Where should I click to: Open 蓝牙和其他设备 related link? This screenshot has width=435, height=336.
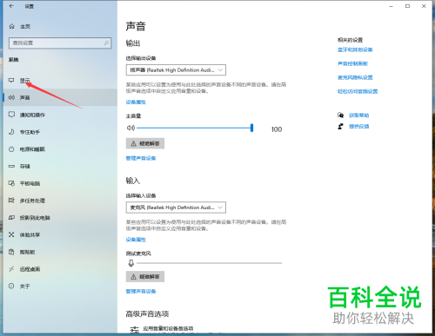click(355, 49)
